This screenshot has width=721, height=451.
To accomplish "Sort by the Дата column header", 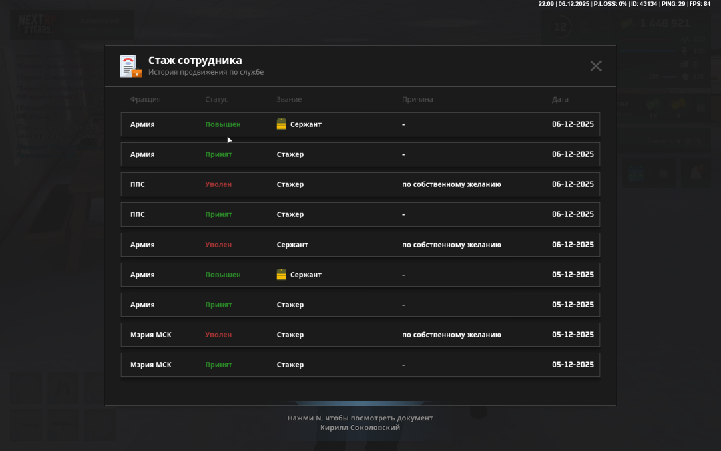I will coord(560,100).
